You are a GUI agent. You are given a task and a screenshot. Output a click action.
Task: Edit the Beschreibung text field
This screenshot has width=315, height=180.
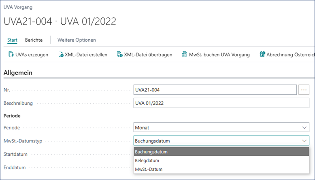221,103
